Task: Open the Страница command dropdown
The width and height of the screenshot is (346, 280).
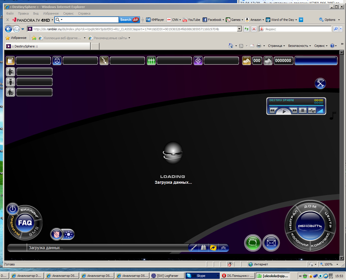Action: point(276,46)
